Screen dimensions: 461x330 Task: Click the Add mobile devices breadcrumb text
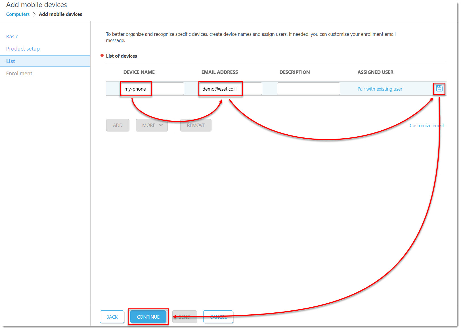(60, 14)
